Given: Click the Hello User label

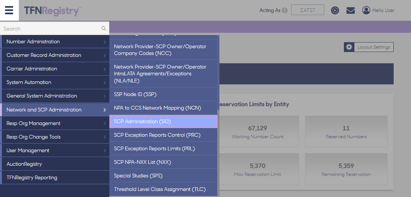Looking at the screenshot, I should pos(383,11).
